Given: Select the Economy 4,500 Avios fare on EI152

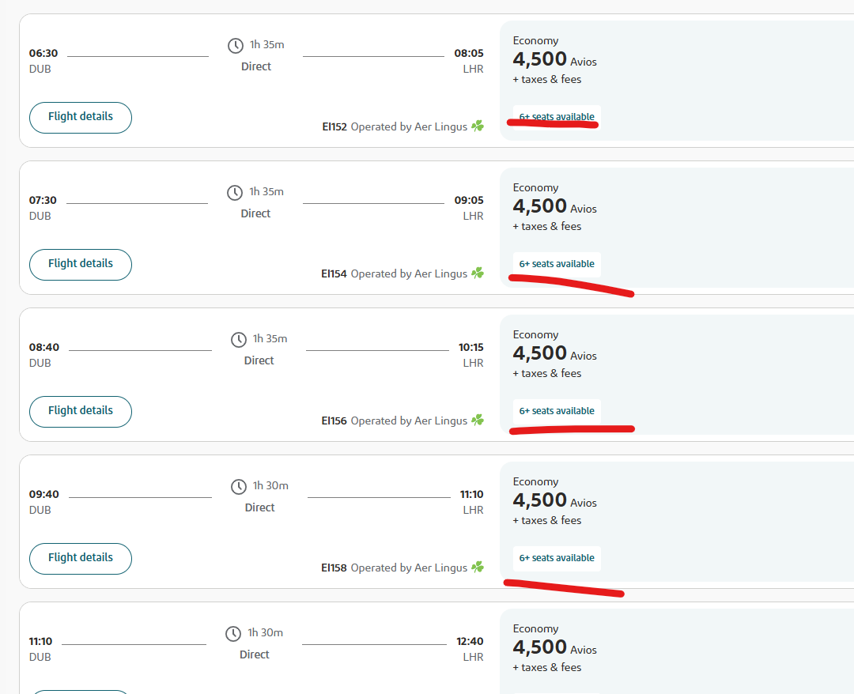Looking at the screenshot, I should click(676, 81).
